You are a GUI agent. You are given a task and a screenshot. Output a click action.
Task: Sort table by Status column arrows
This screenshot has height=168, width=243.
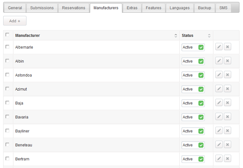point(209,36)
